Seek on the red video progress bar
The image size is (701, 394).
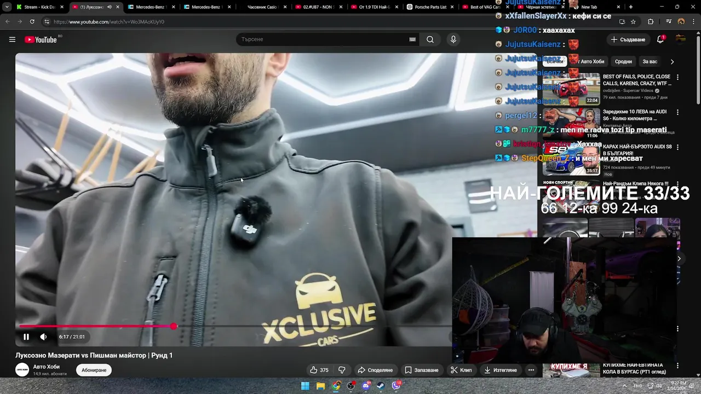click(96, 326)
